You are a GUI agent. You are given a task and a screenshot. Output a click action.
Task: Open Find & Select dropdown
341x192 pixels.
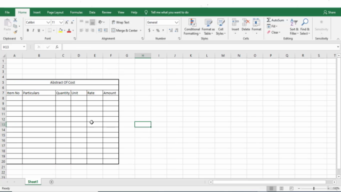point(305,27)
